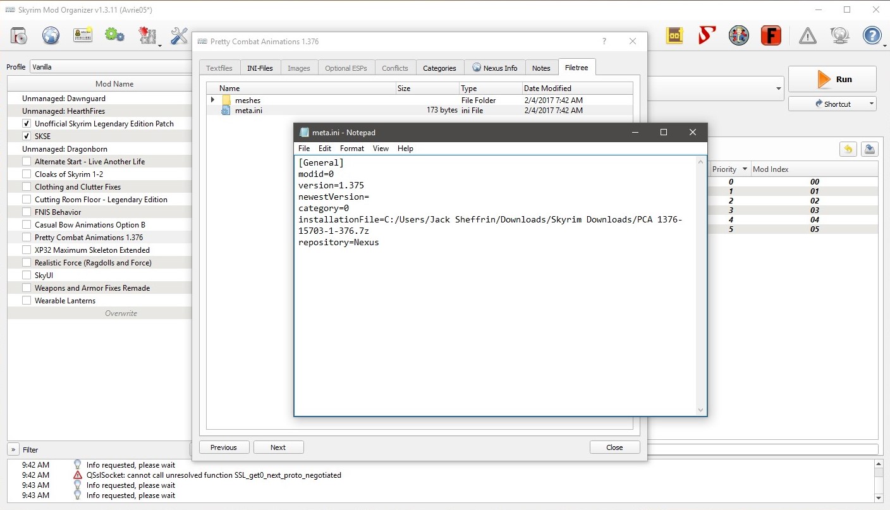Click the log panel's scroll down arrow
Image resolution: width=890 pixels, height=510 pixels.
tap(879, 497)
